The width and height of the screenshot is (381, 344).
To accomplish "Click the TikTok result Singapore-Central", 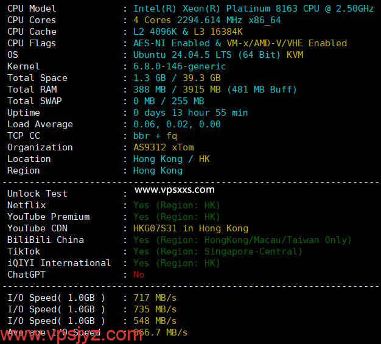I will [218, 251].
